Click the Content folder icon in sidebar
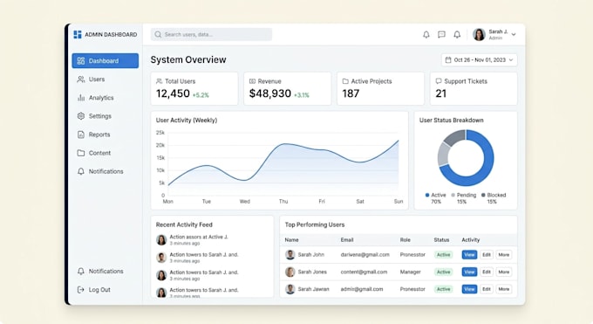The width and height of the screenshot is (593, 324). click(x=81, y=153)
